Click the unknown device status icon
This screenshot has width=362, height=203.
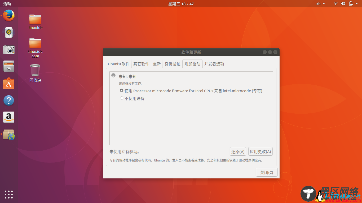pyautogui.click(x=113, y=75)
